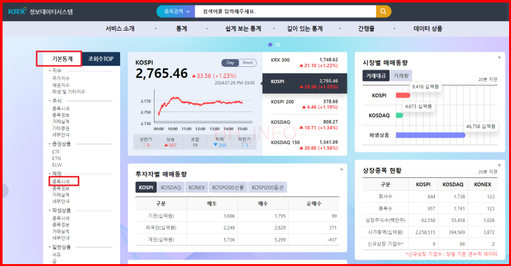Select the highlighted KOSPI index row
Image resolution: width=511 pixels, height=266 pixels.
point(305,84)
